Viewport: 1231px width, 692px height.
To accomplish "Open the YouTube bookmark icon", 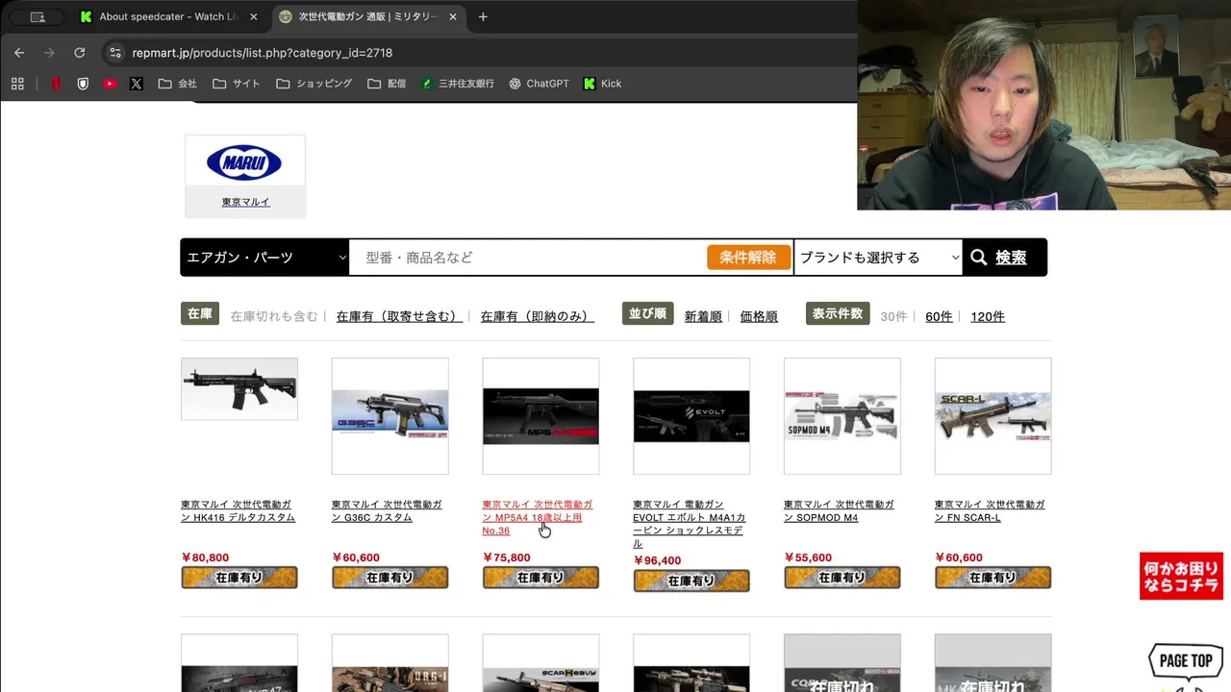I will coord(110,84).
